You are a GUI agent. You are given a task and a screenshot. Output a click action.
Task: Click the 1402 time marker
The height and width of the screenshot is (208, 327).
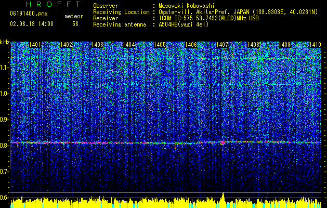(x=67, y=45)
